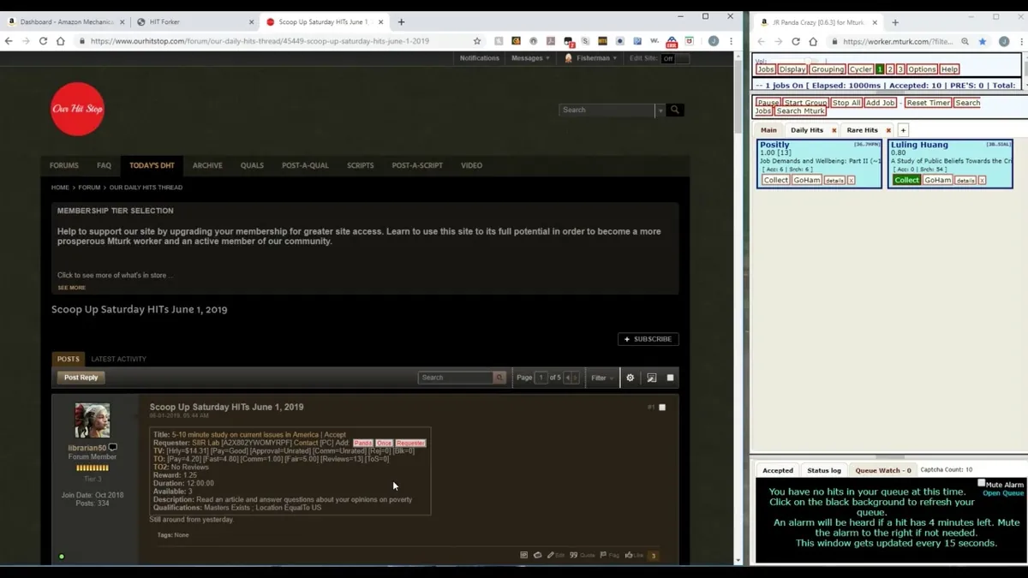The width and height of the screenshot is (1028, 578).
Task: Expand SEE MORE in membership notice
Action: [x=71, y=288]
